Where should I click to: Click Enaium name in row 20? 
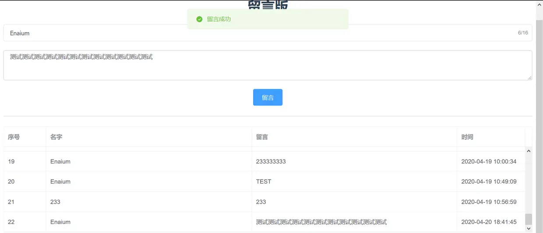pyautogui.click(x=60, y=181)
